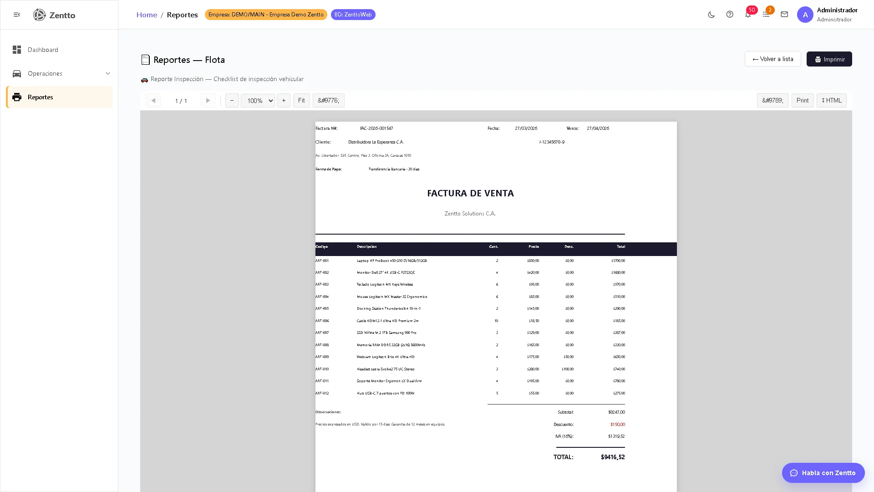The width and height of the screenshot is (874, 492).
Task: Open Habla con Zentto chat
Action: click(823, 473)
